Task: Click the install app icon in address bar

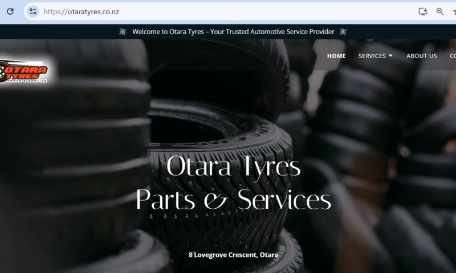Action: (x=422, y=11)
